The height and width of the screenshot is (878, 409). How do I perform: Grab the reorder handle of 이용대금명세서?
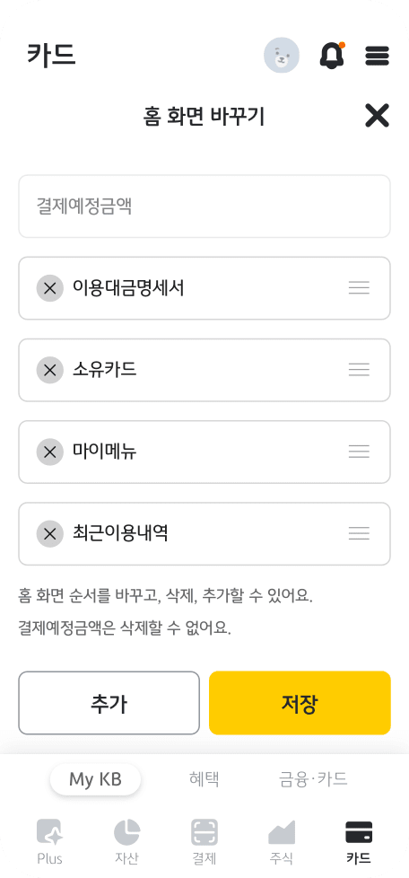point(359,288)
